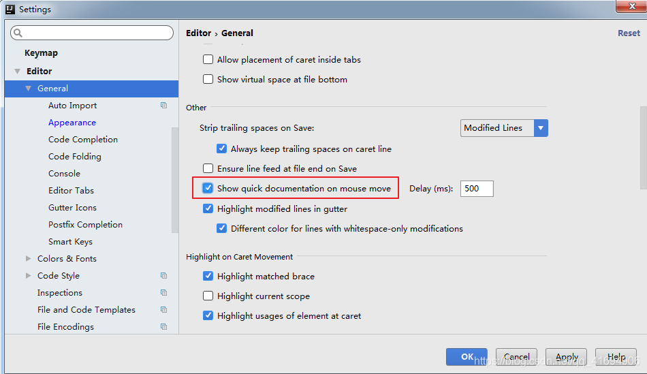Expand the Code Style node
The width and height of the screenshot is (647, 374).
(28, 275)
